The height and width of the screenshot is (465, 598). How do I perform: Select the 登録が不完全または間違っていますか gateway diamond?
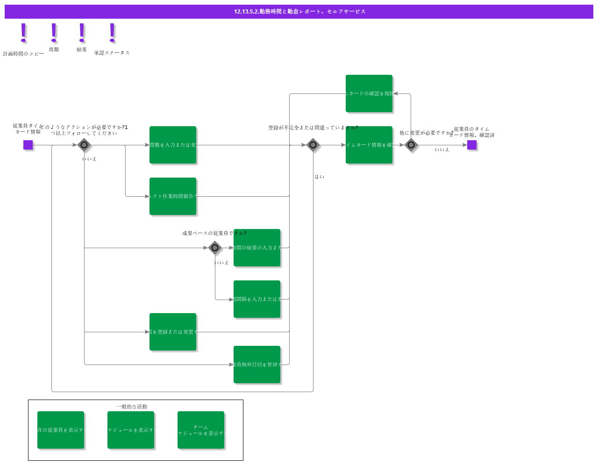(x=313, y=145)
